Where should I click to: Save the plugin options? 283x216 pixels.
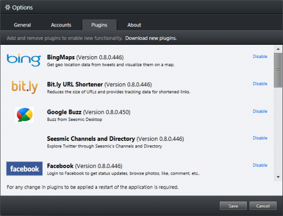(x=233, y=206)
